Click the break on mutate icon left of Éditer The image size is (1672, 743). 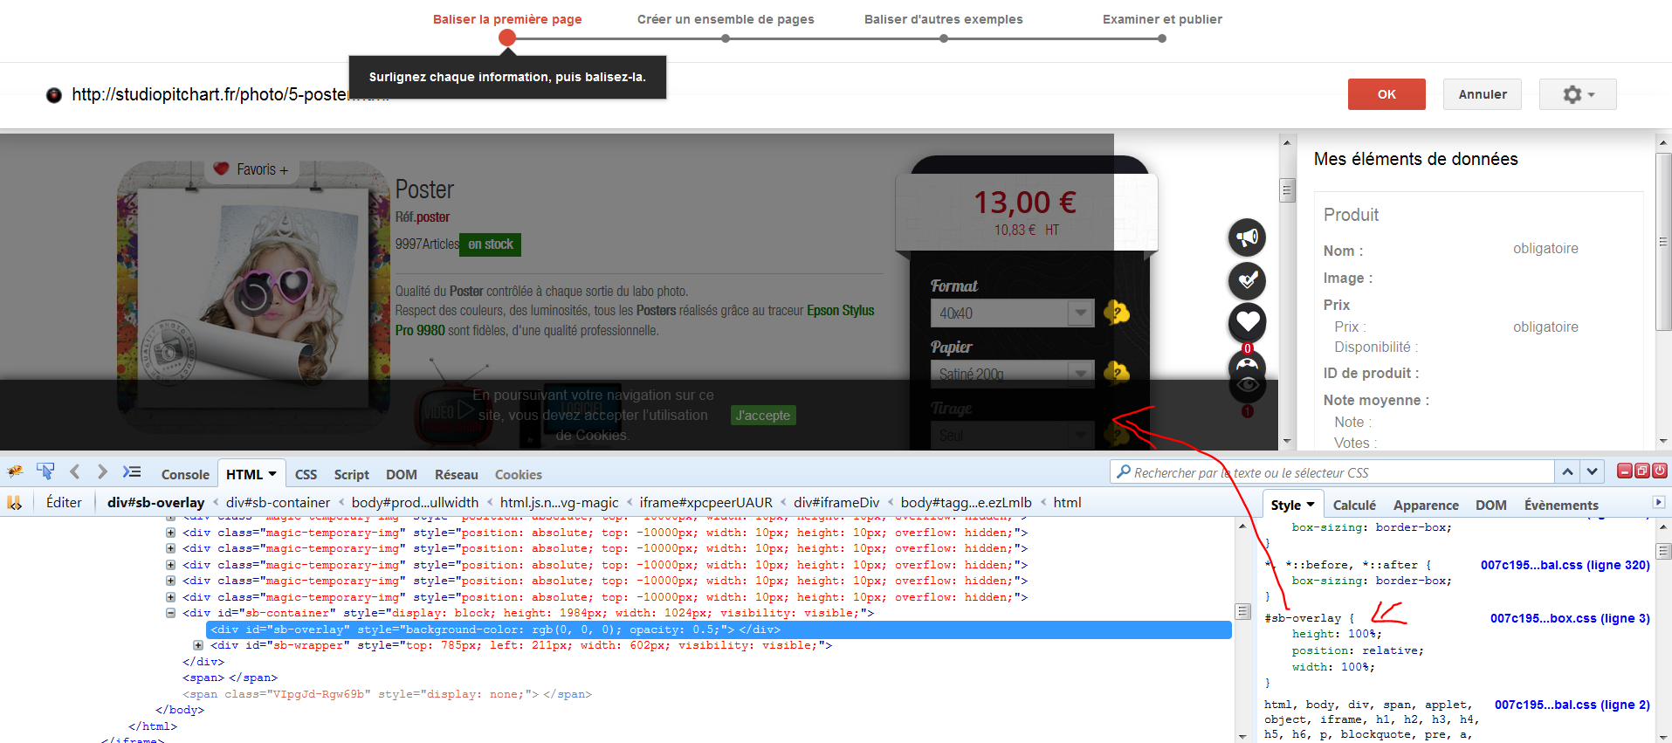tap(15, 503)
